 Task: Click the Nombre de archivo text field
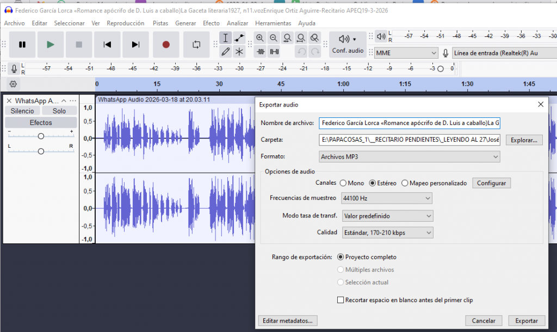[410, 123]
